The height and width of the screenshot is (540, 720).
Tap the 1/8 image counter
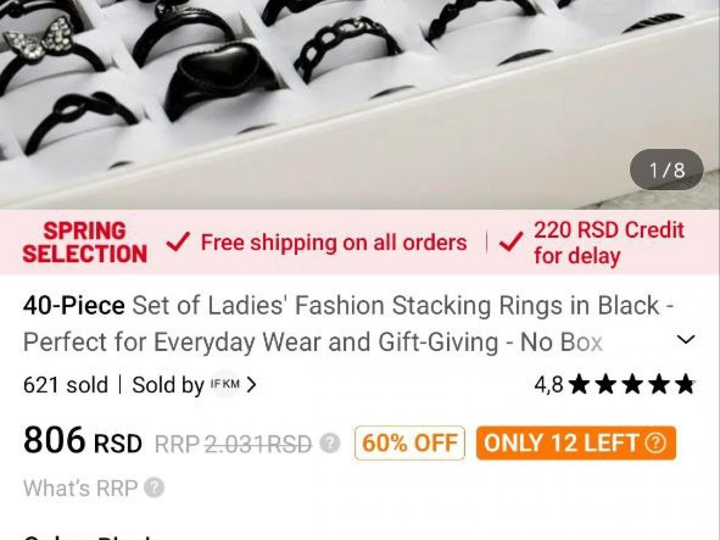(x=667, y=169)
